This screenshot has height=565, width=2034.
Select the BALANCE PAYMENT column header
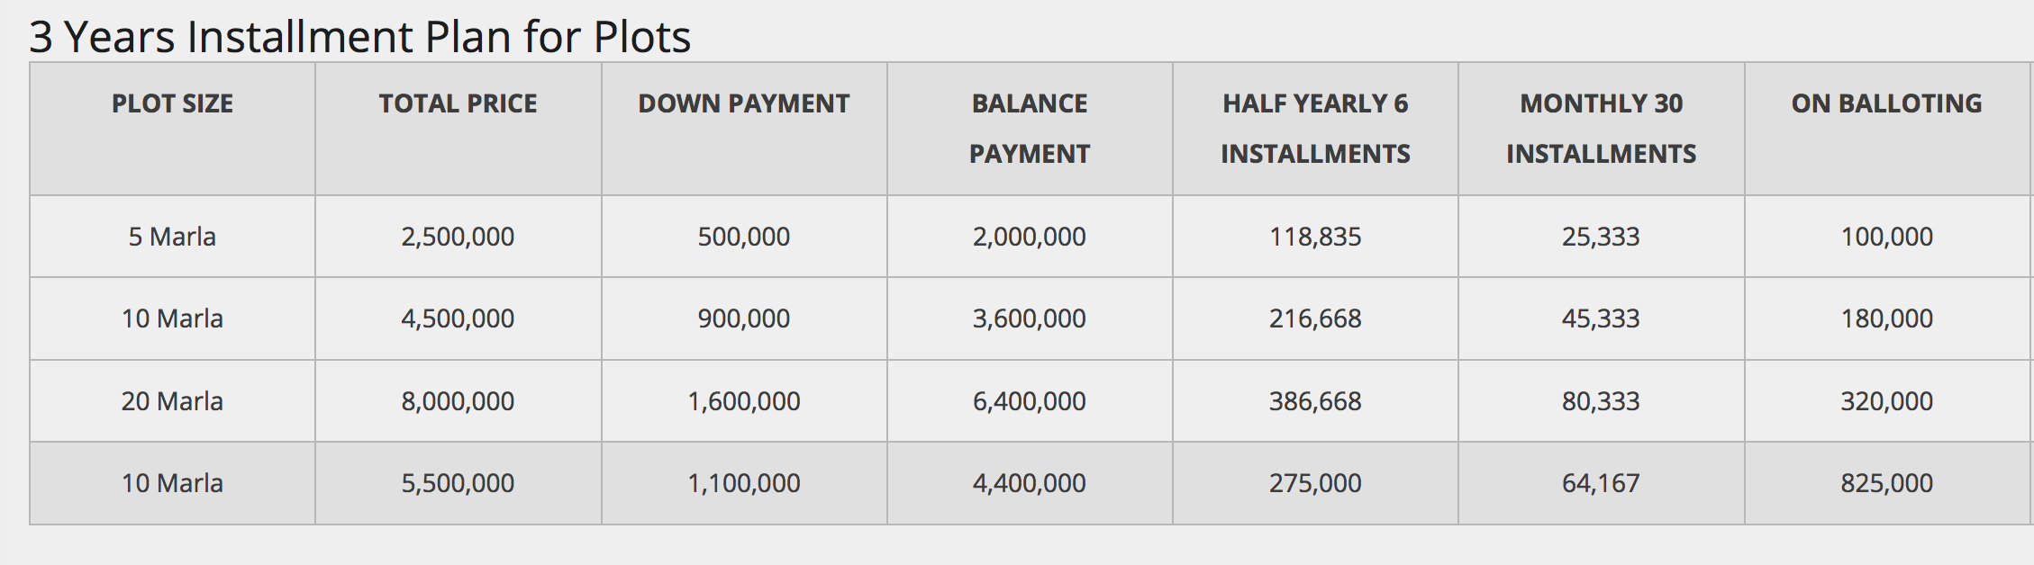(x=1030, y=129)
